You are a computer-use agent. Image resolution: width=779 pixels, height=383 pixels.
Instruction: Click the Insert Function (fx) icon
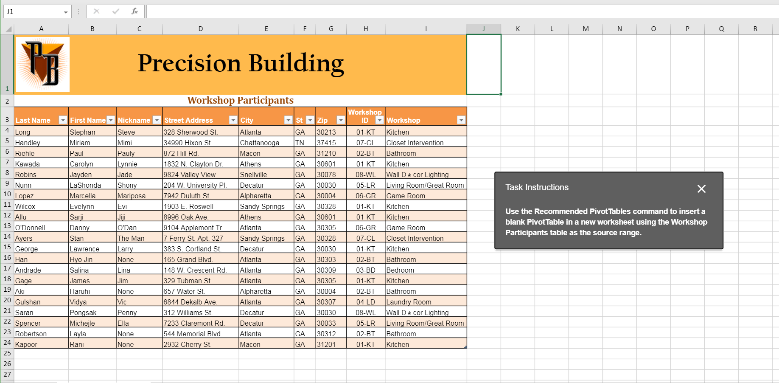click(x=134, y=11)
